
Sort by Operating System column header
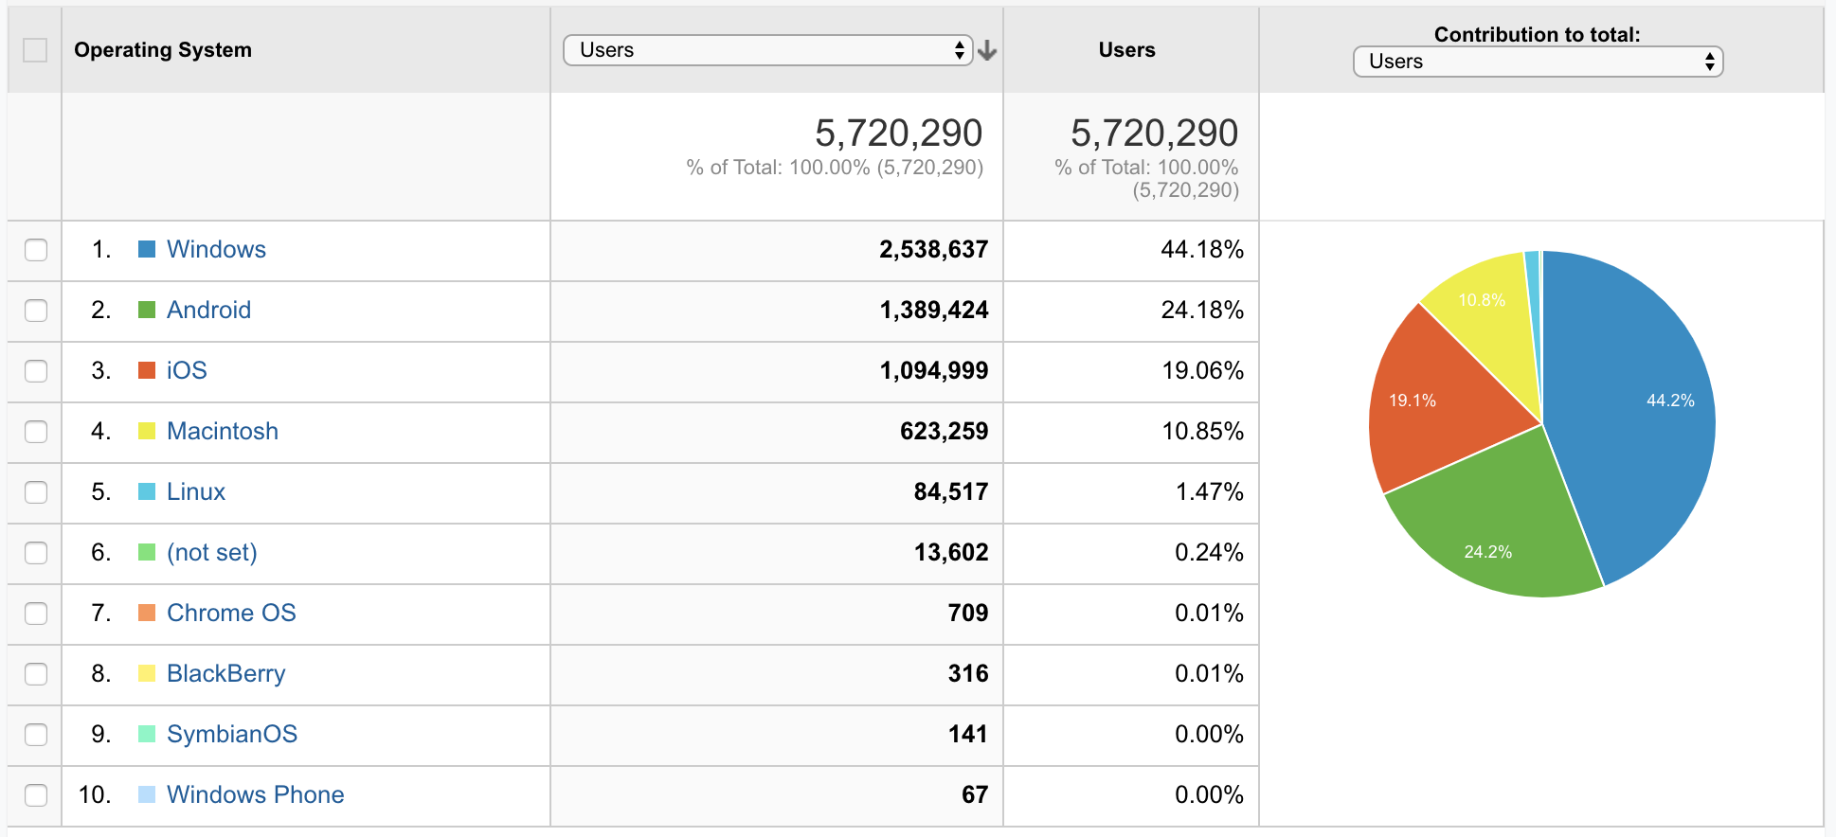163,50
